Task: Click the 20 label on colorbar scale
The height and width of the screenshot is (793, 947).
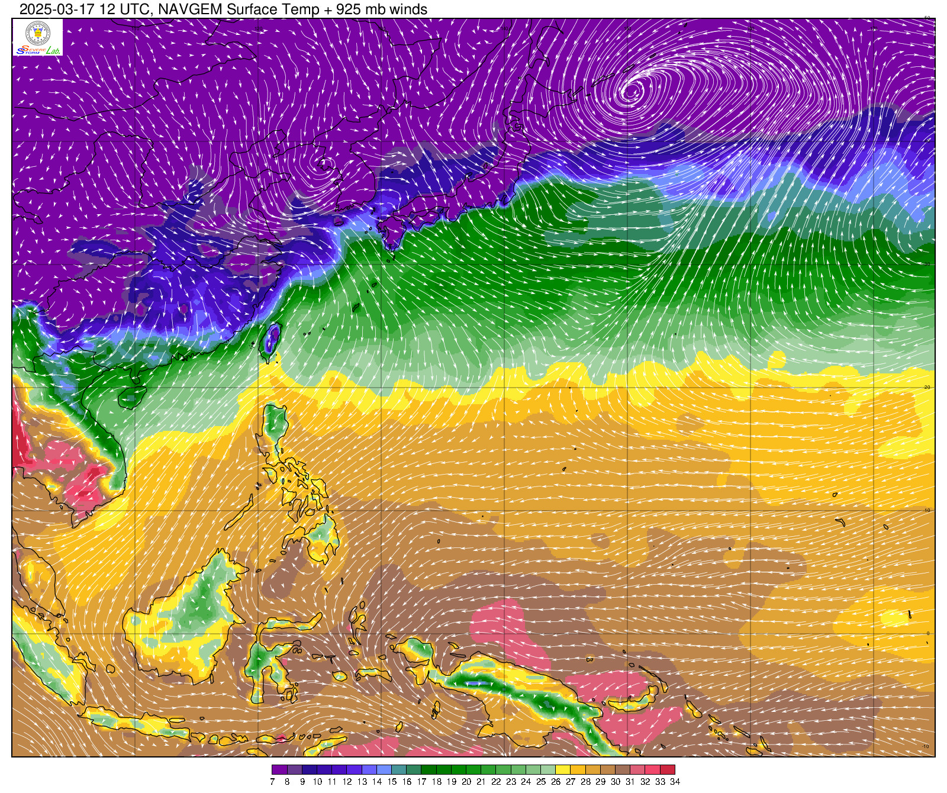Action: point(466,782)
